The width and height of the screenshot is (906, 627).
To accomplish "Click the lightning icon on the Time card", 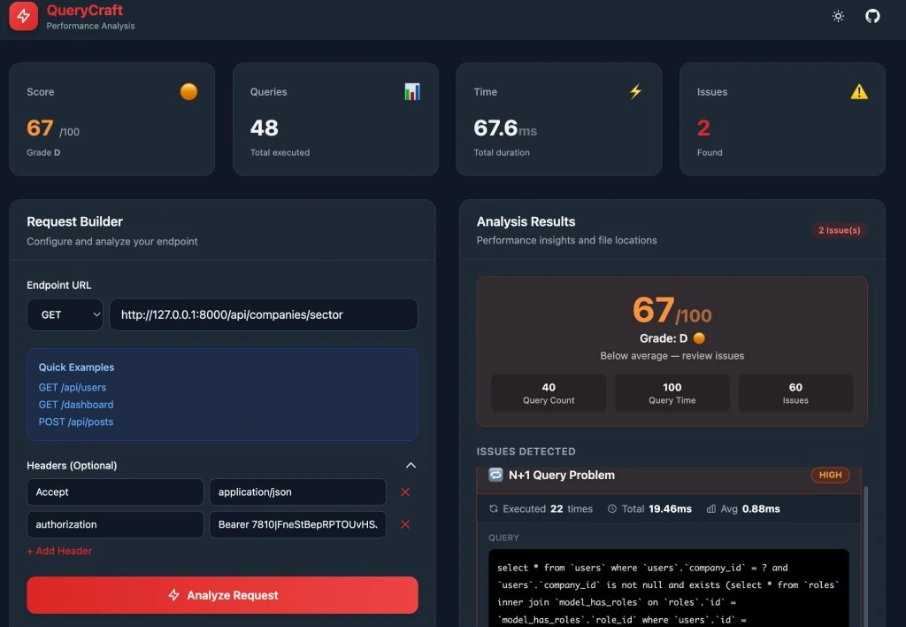I will [635, 91].
